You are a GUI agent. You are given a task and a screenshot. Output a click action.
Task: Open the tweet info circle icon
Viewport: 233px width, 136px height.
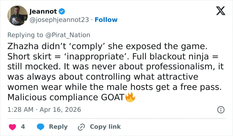(221, 110)
